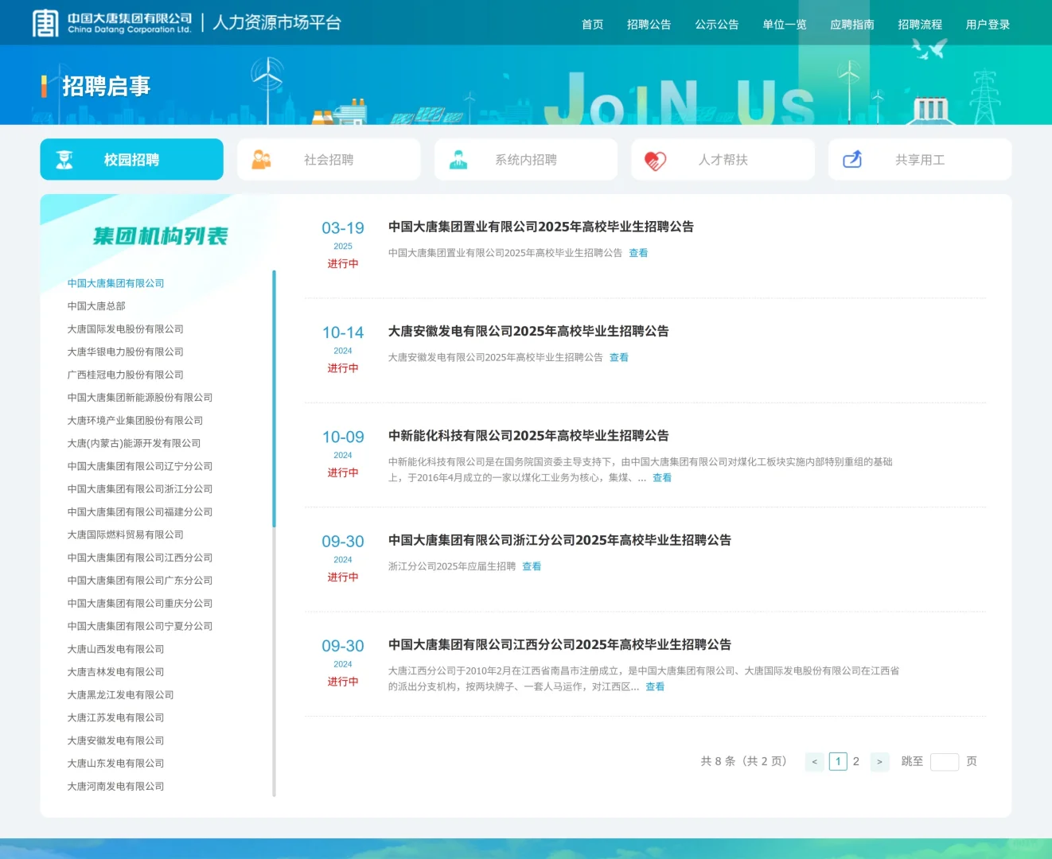Go to page 2 in pagination
This screenshot has height=859, width=1052.
[x=856, y=762]
